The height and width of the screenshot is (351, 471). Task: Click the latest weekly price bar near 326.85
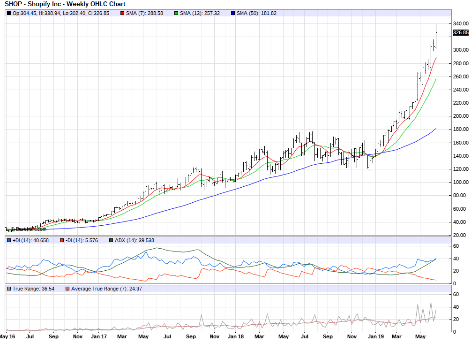tap(436, 36)
